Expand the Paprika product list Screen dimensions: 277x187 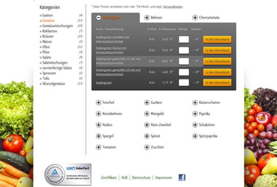195,114
